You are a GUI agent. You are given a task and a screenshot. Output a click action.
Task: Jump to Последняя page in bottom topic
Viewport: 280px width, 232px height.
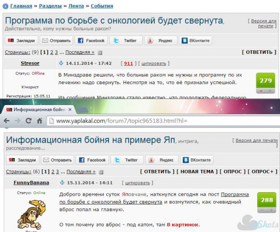(x=81, y=172)
